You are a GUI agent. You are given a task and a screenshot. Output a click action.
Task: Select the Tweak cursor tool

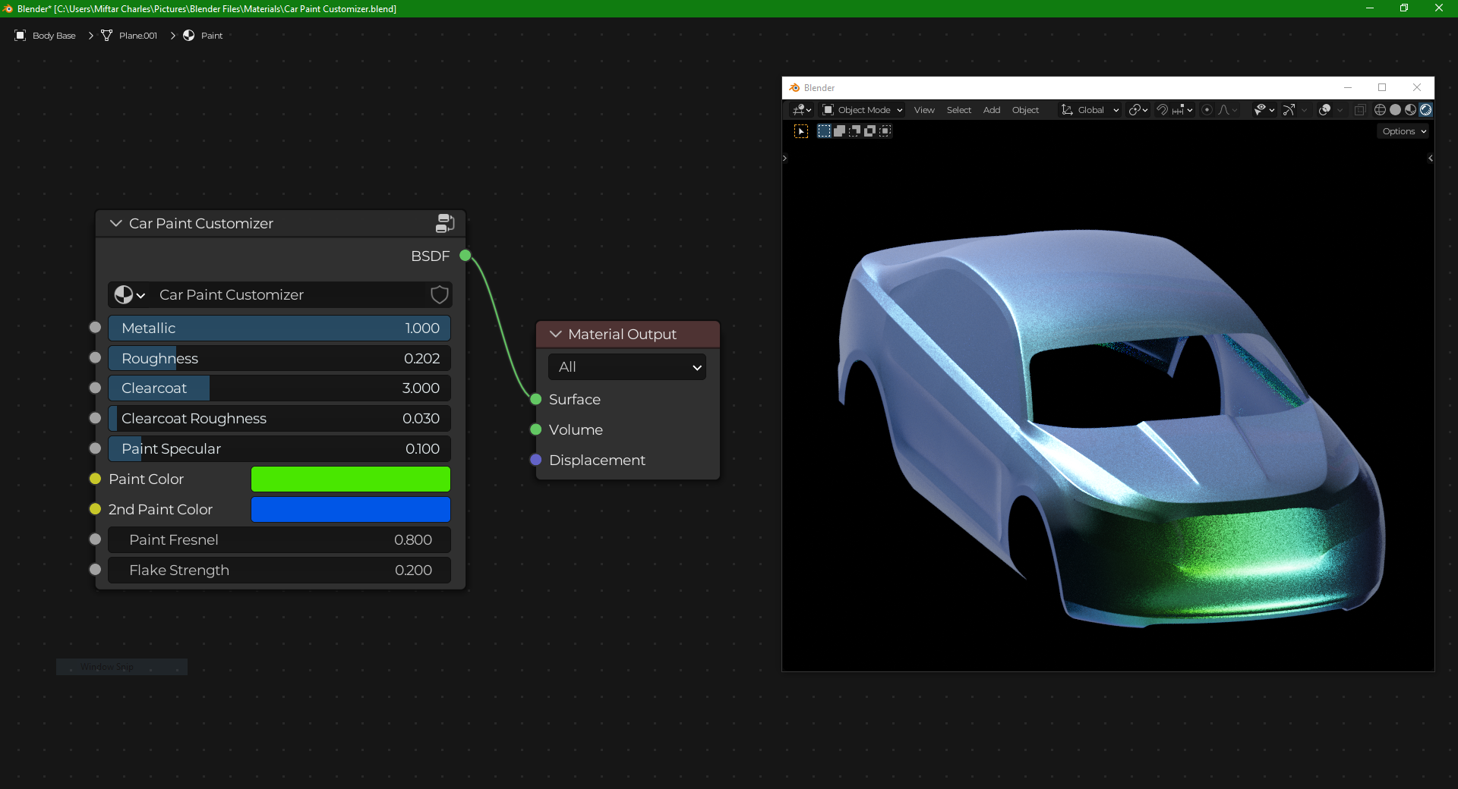(803, 130)
